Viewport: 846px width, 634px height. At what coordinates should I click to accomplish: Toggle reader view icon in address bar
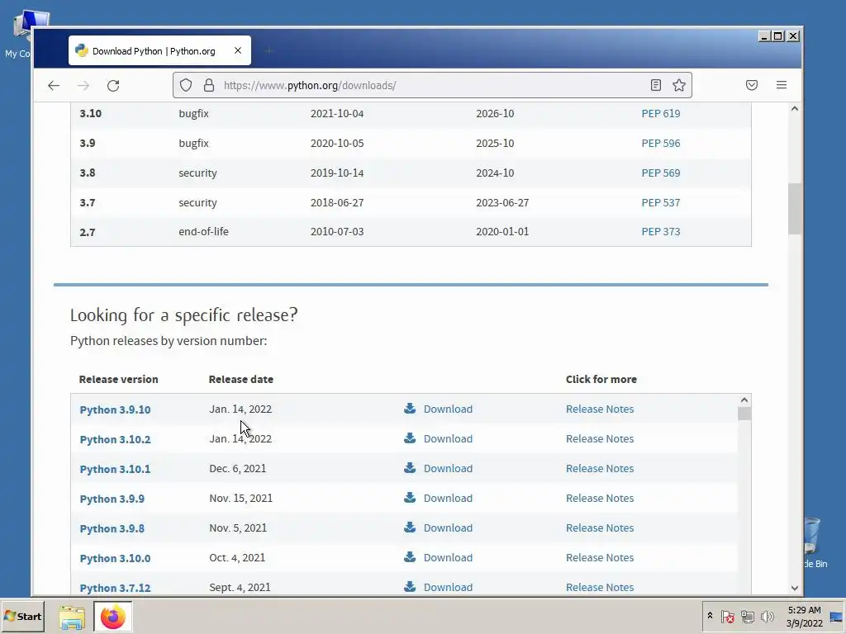tap(655, 85)
